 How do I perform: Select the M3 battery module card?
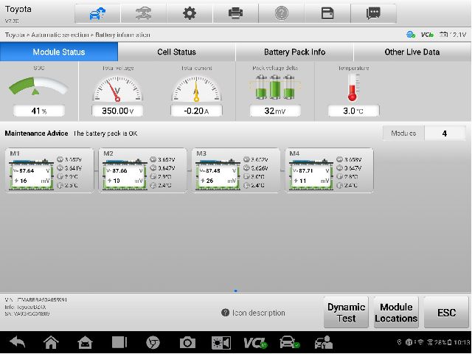tap(235, 170)
